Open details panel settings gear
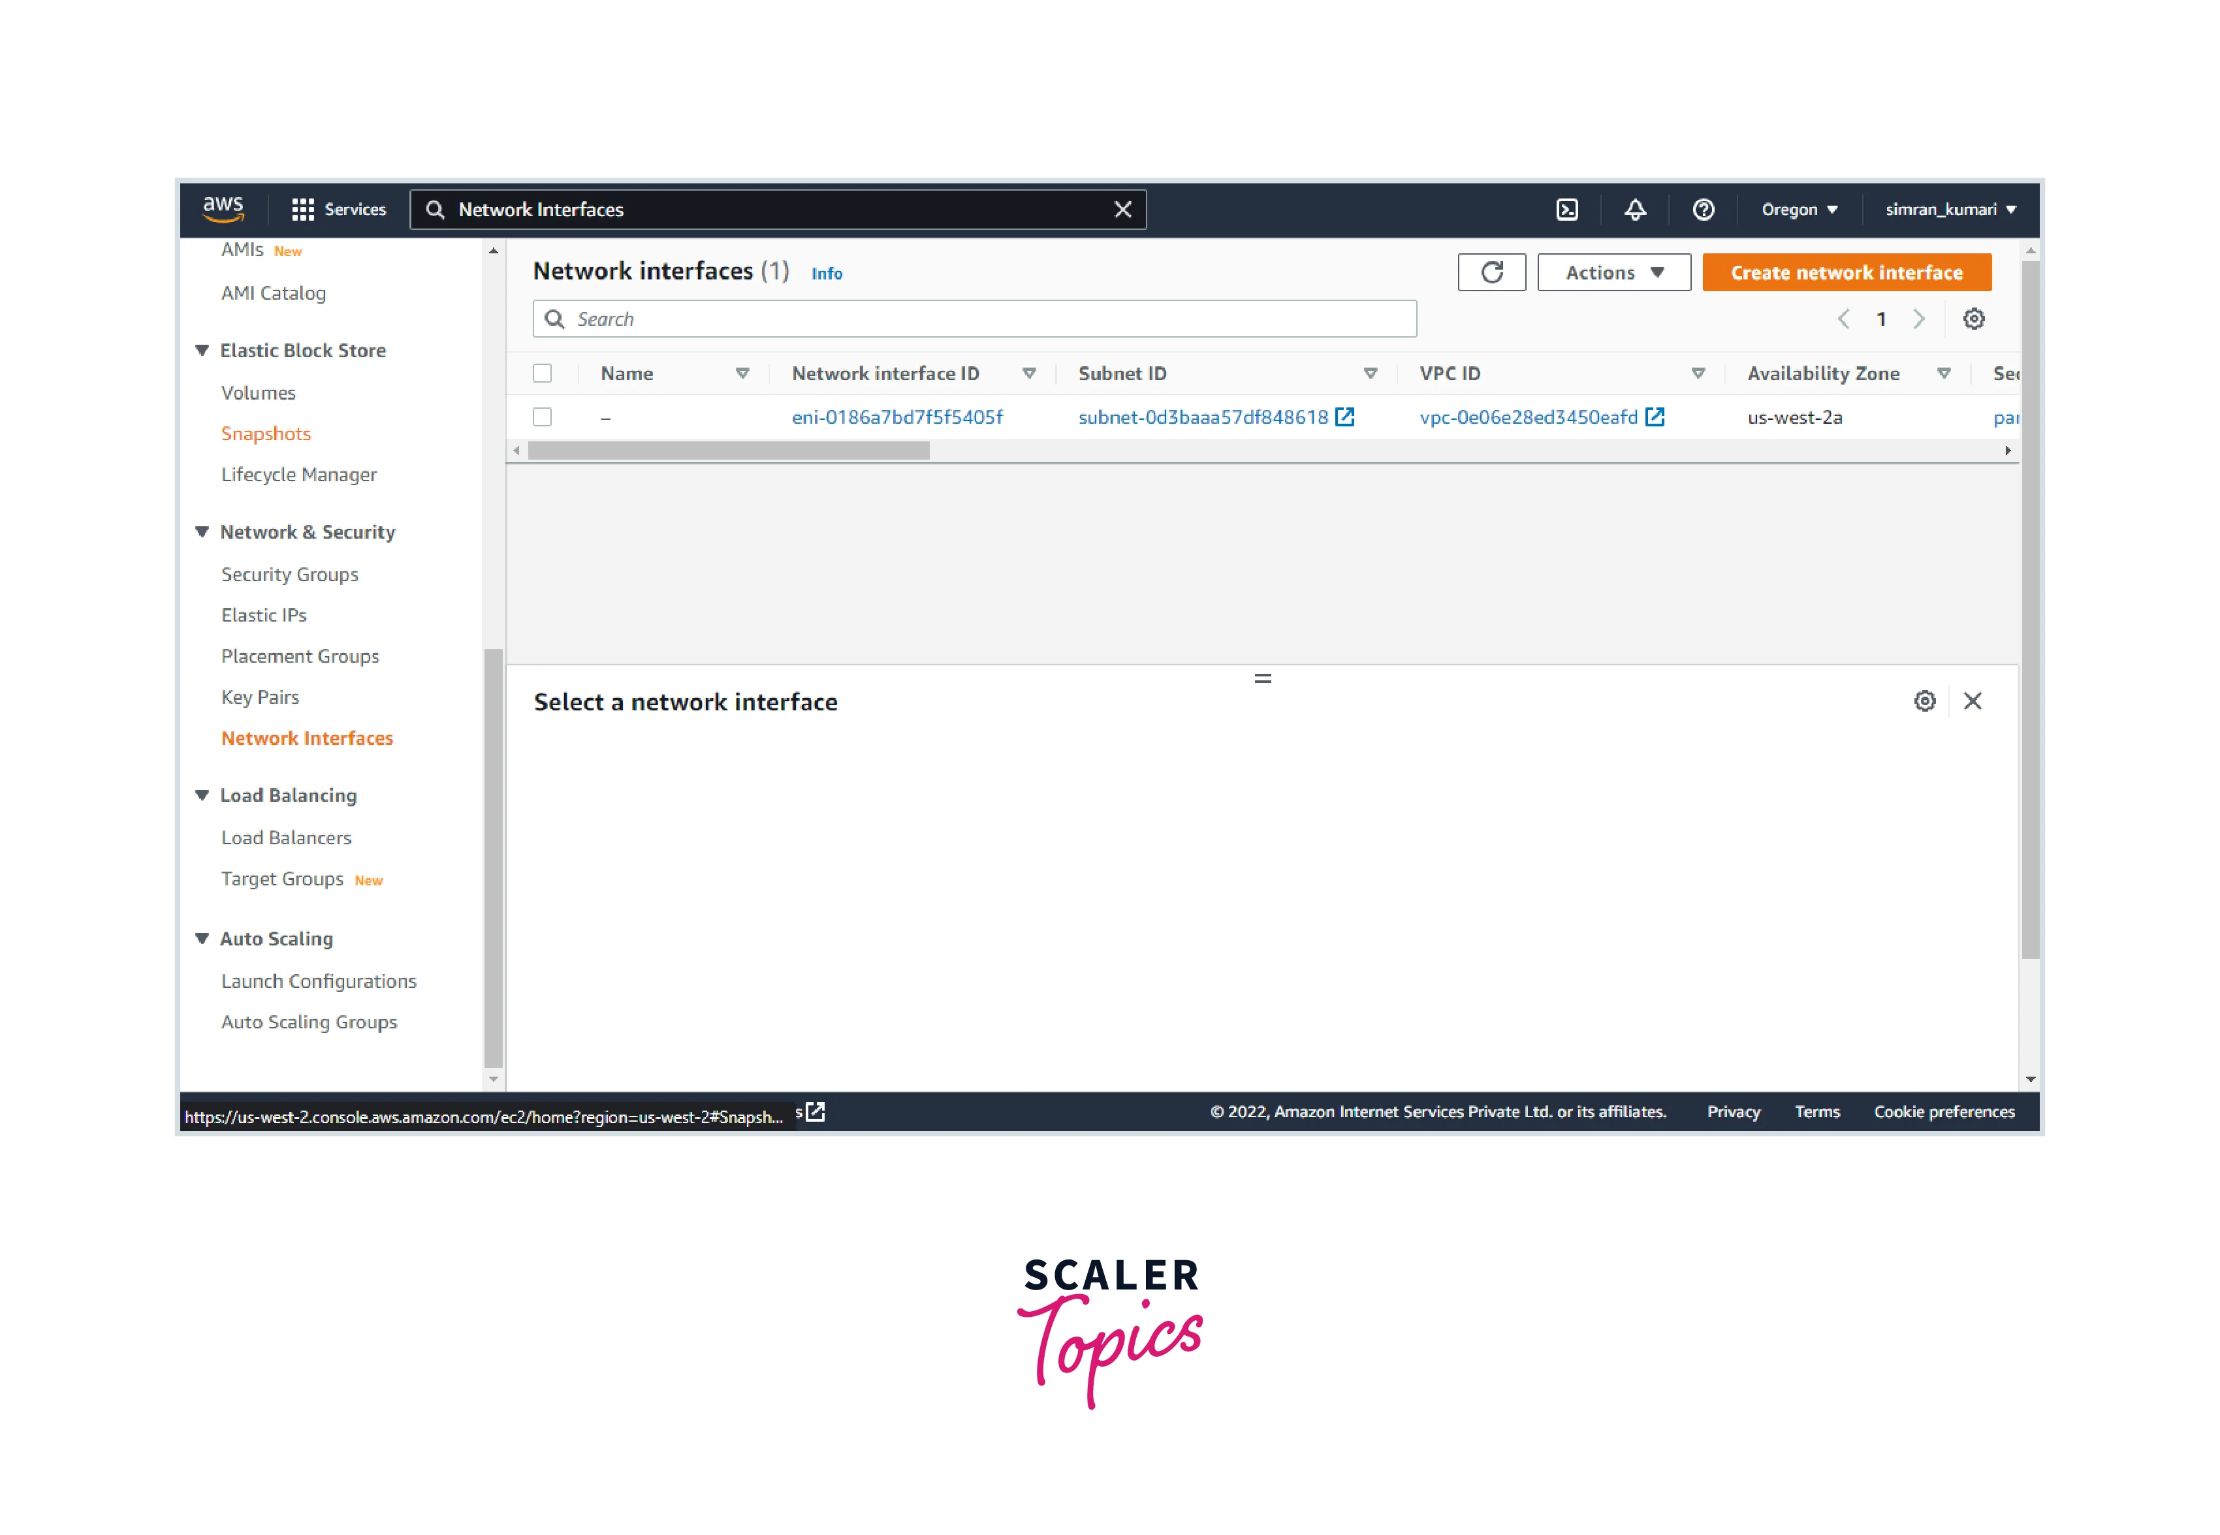 coord(1925,701)
